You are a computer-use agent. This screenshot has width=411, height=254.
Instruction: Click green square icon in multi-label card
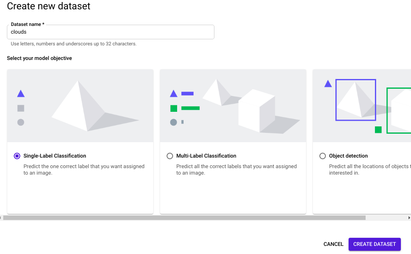pos(173,108)
